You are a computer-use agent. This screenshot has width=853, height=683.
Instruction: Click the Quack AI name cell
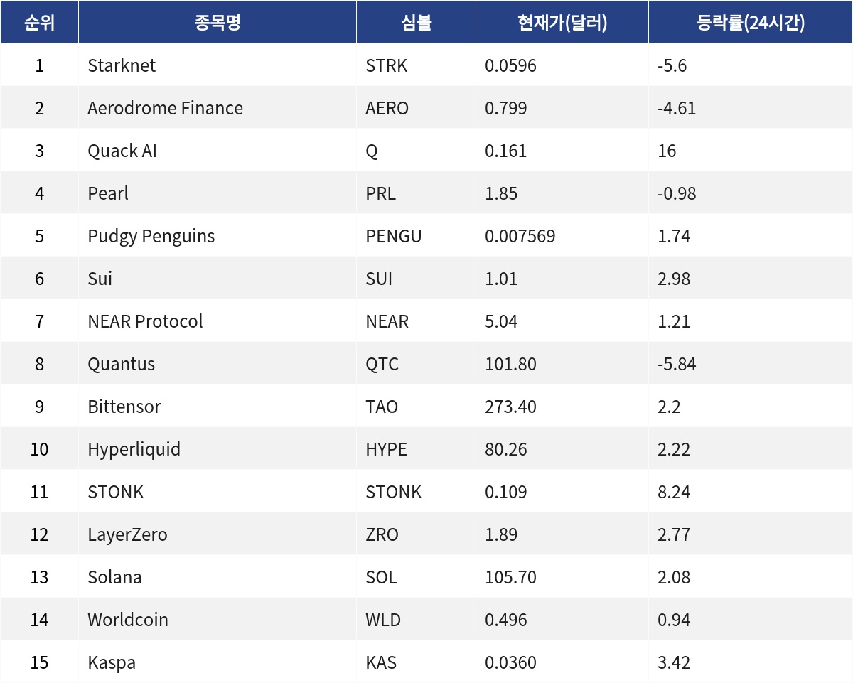click(x=218, y=151)
